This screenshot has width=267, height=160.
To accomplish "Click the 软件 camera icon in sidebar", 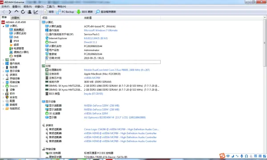I will pyautogui.click(x=7, y=93).
